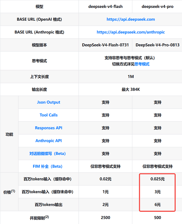Click 仅非思考模式支持 in pro column
The width and height of the screenshot is (182, 224).
point(157,166)
